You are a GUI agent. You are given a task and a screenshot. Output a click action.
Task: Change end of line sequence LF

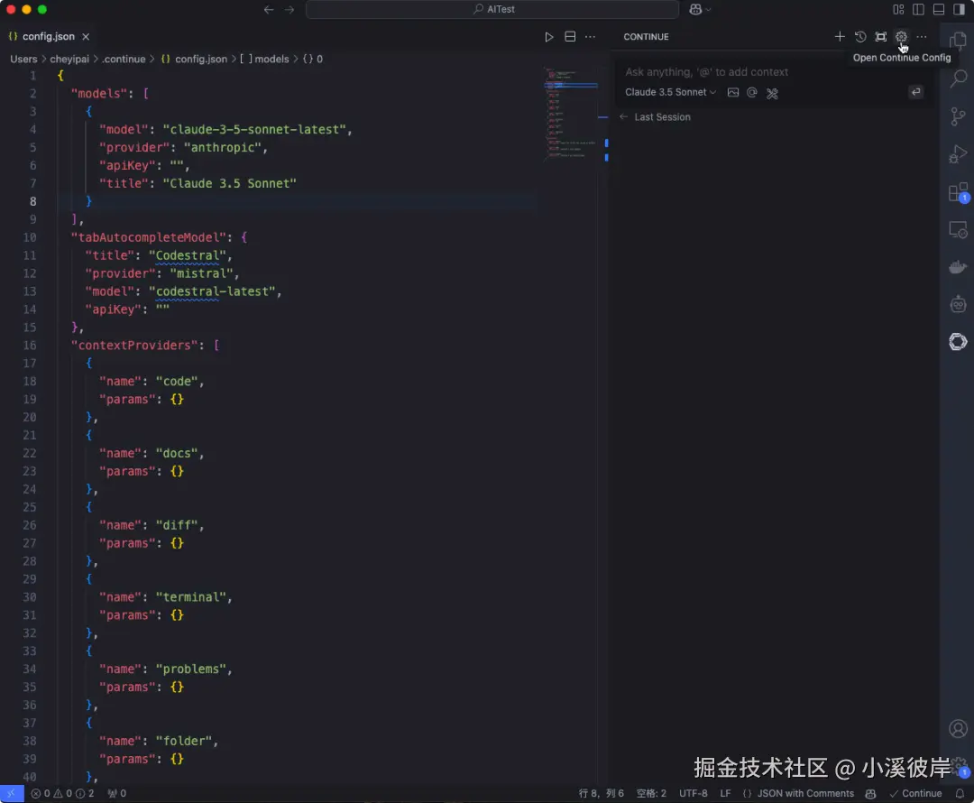coord(725,793)
